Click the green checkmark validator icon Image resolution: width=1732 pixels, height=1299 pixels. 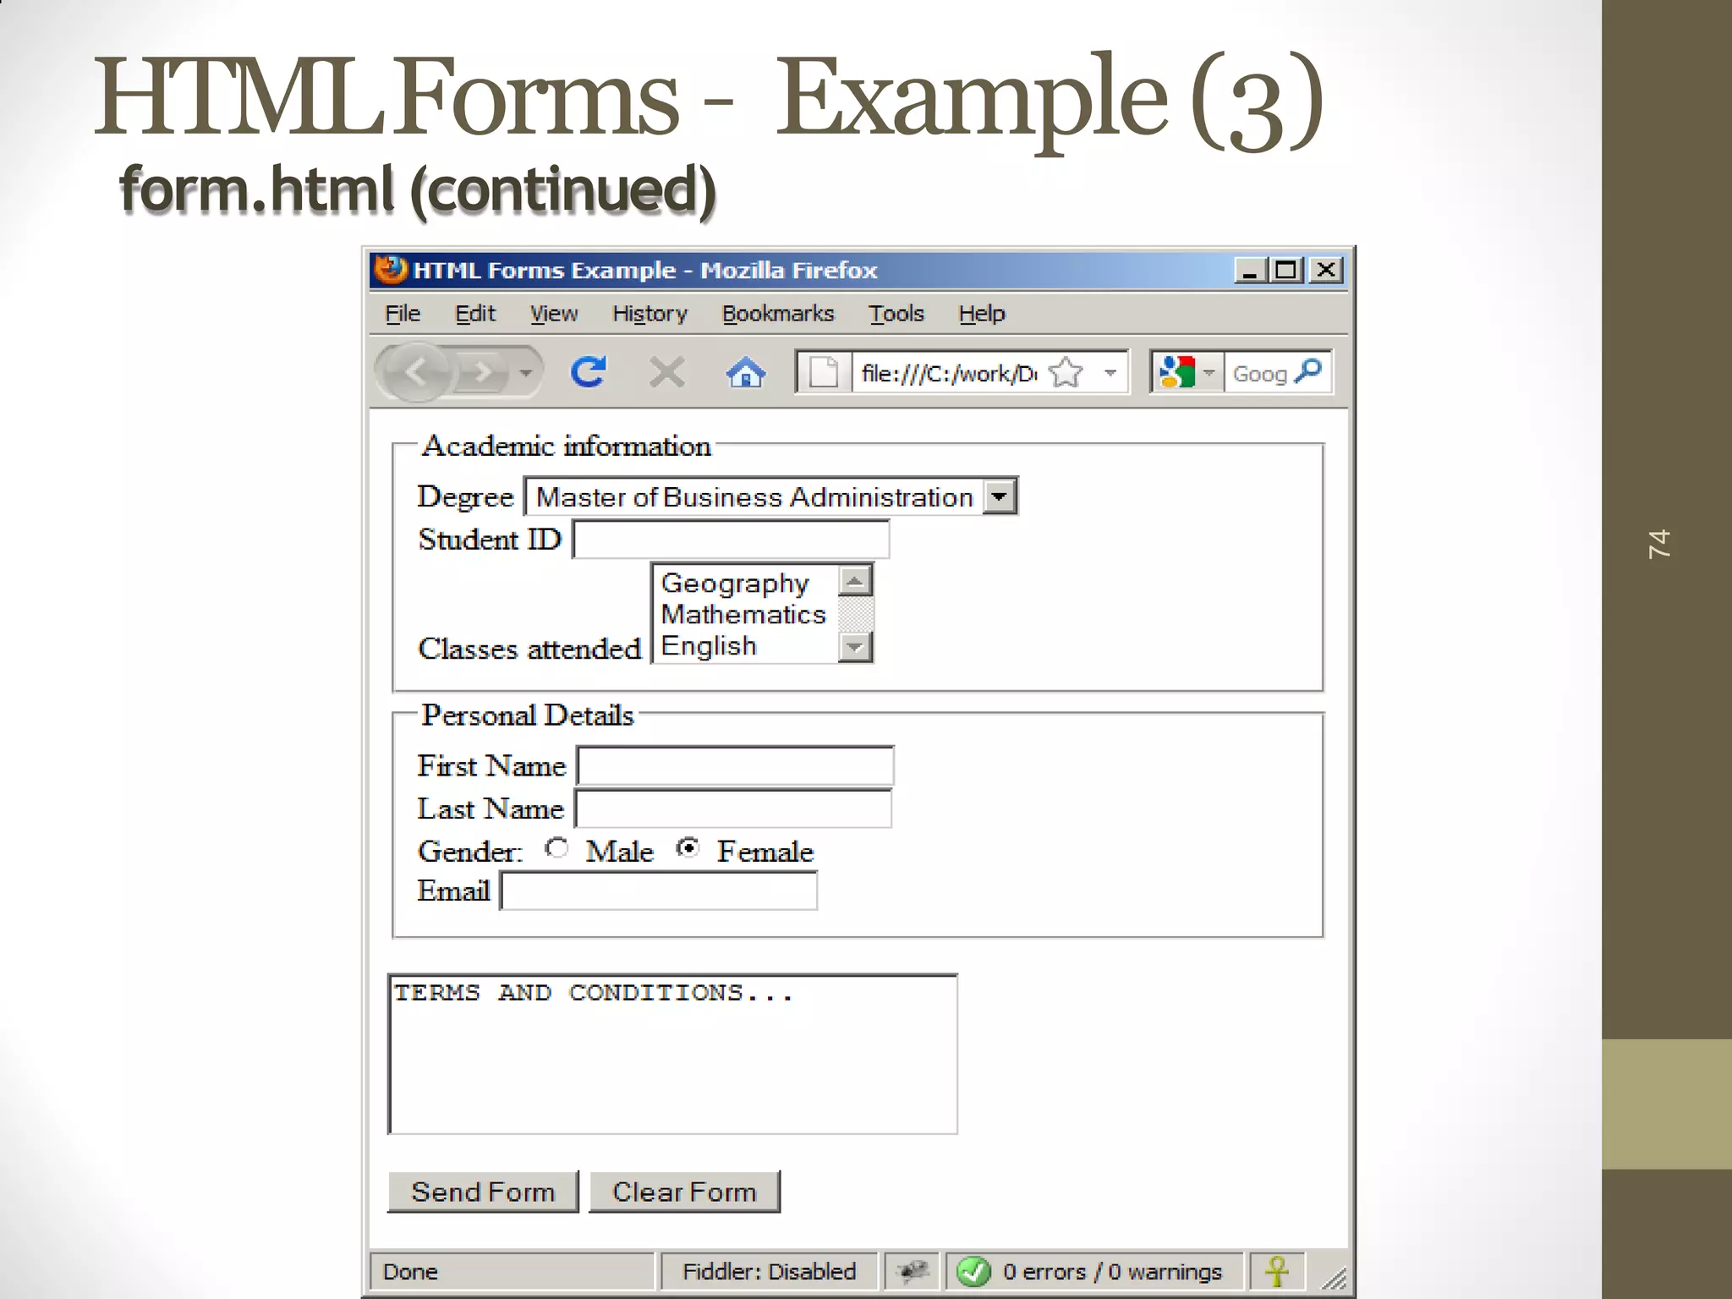point(973,1271)
